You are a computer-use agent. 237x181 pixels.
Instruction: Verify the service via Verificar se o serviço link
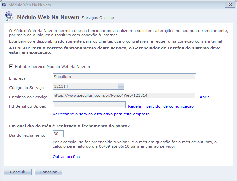[101, 114]
